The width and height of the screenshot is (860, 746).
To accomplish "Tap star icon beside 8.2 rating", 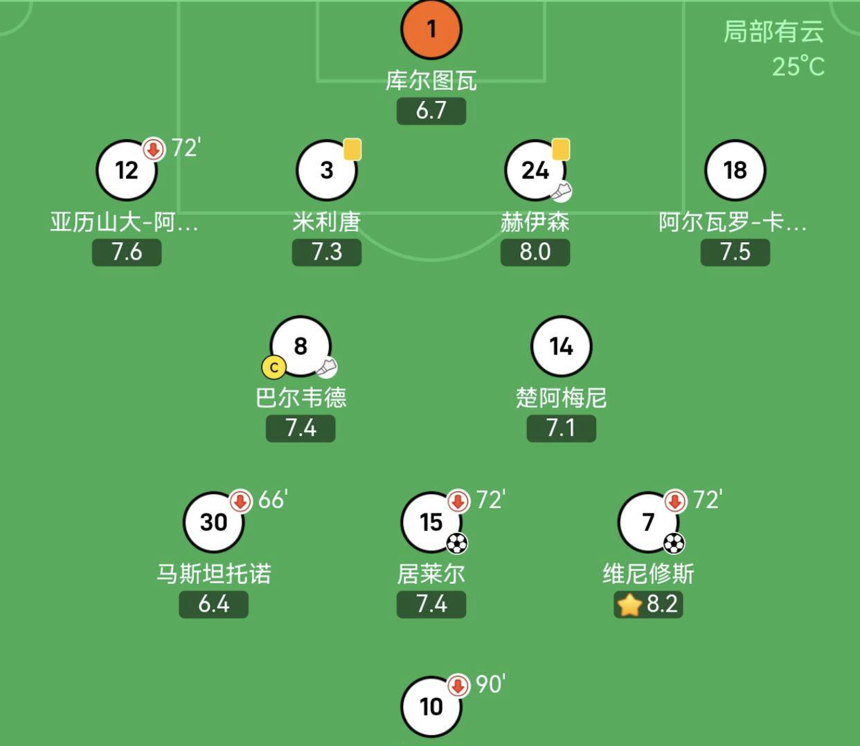I will [629, 604].
